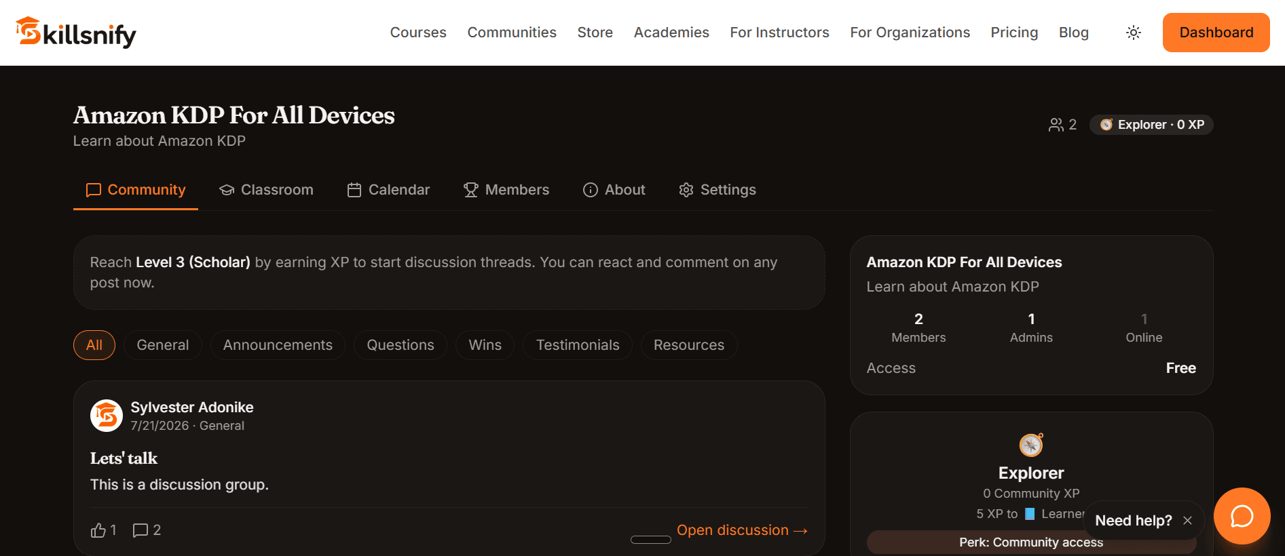1285x556 pixels.
Task: Dismiss the Need help? tooltip
Action: pyautogui.click(x=1187, y=520)
